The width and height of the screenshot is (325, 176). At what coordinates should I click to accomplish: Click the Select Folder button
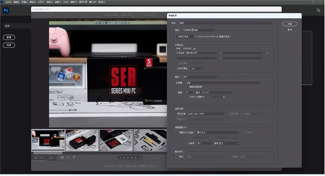[x=184, y=36]
